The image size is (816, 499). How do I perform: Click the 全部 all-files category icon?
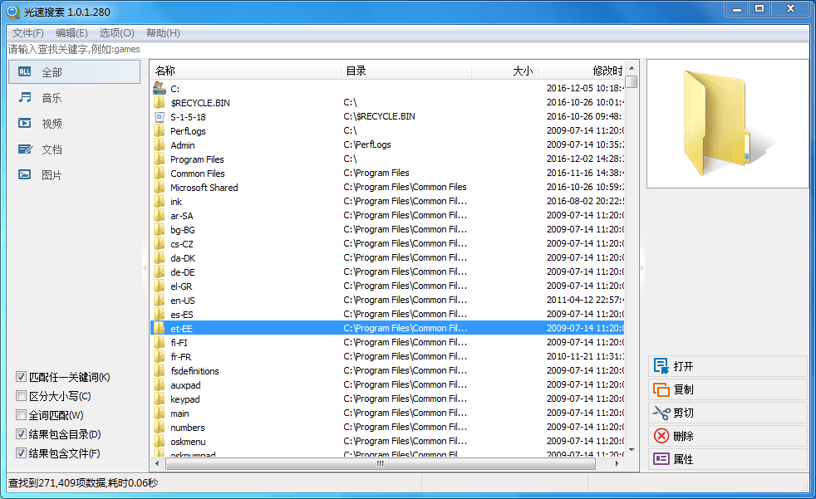point(25,72)
